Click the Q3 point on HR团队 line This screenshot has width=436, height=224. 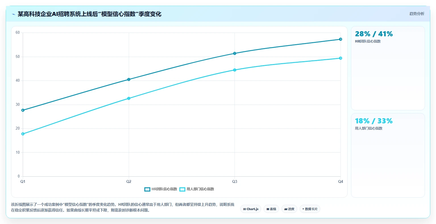[234, 53]
